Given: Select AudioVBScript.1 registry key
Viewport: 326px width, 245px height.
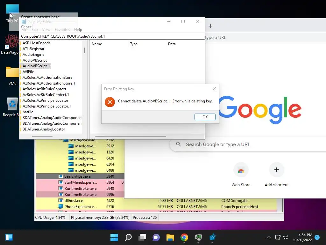Looking at the screenshot, I should coord(36,66).
